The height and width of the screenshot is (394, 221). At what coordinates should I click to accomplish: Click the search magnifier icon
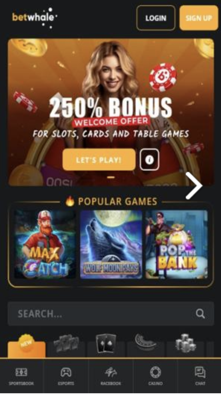tap(200, 314)
